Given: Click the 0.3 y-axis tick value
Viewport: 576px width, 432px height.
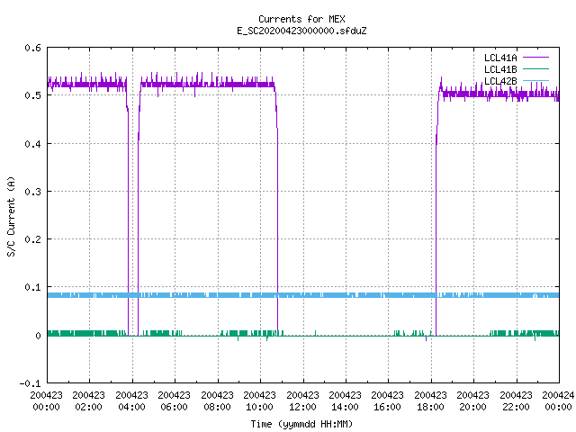Looking at the screenshot, I should click(x=32, y=192).
